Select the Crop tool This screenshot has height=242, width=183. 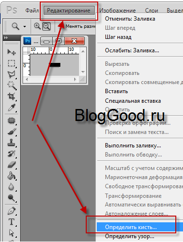pos(11,96)
